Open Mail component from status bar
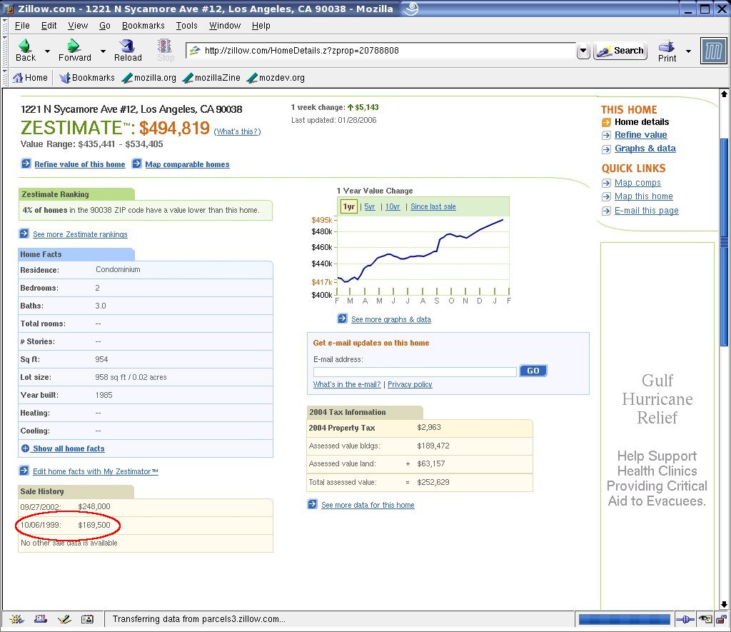Viewport: 731px width, 632px height. [x=41, y=619]
